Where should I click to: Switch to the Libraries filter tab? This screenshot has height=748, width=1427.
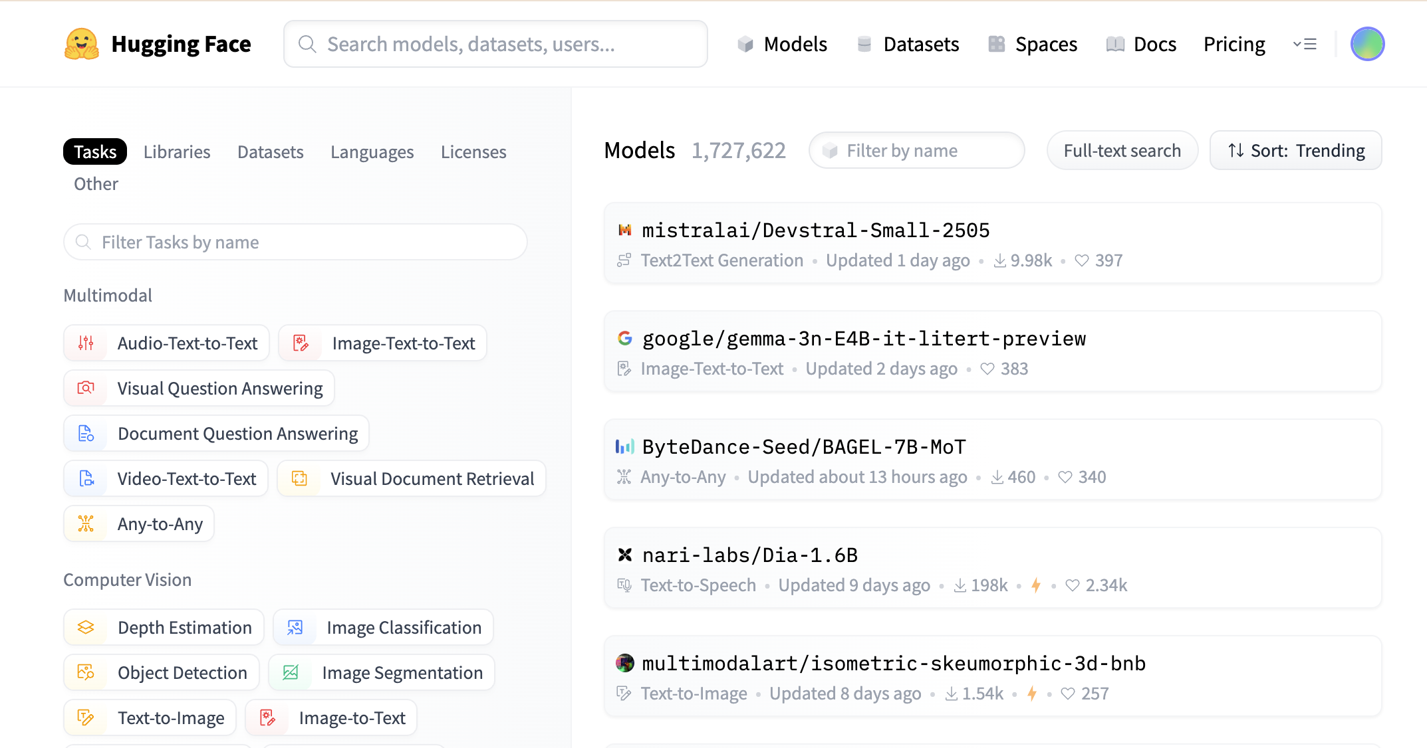pyautogui.click(x=177, y=152)
